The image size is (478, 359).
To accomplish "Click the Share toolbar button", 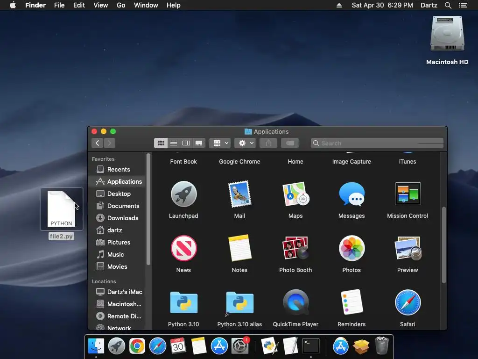I will (x=268, y=143).
